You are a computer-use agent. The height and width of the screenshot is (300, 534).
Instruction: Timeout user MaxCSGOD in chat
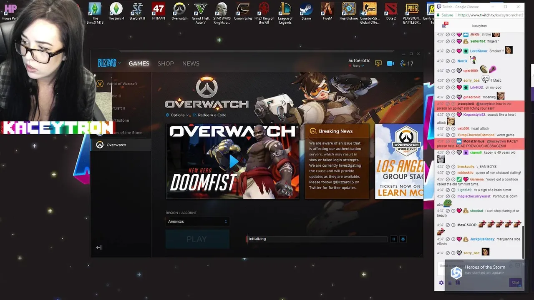point(453,225)
